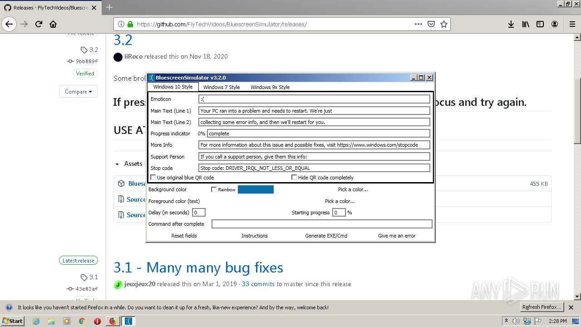The image size is (581, 327).
Task: Switch to Windows 10 Style tab
Action: (173, 87)
